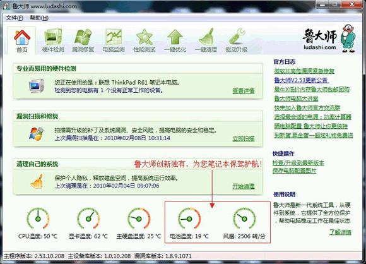Click 漏洞库版本: 1.8.9.1071 in status bar
Screen dimensions: 366x264
pos(163,256)
